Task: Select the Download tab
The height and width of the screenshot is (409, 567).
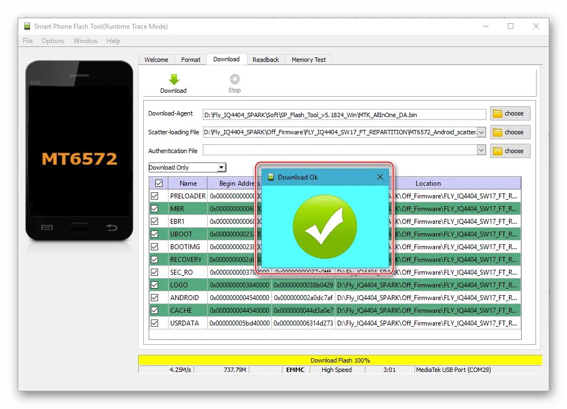Action: click(227, 59)
